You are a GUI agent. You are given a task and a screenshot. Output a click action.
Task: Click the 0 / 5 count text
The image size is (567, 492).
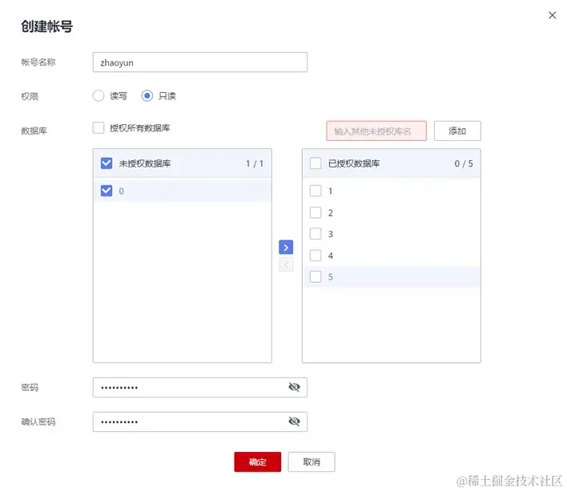[x=464, y=163]
